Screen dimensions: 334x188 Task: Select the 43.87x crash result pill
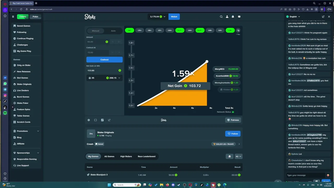click(200, 30)
